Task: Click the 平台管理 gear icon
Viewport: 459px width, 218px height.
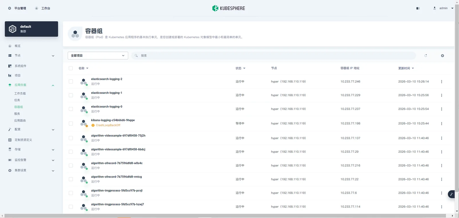Action: click(x=9, y=8)
